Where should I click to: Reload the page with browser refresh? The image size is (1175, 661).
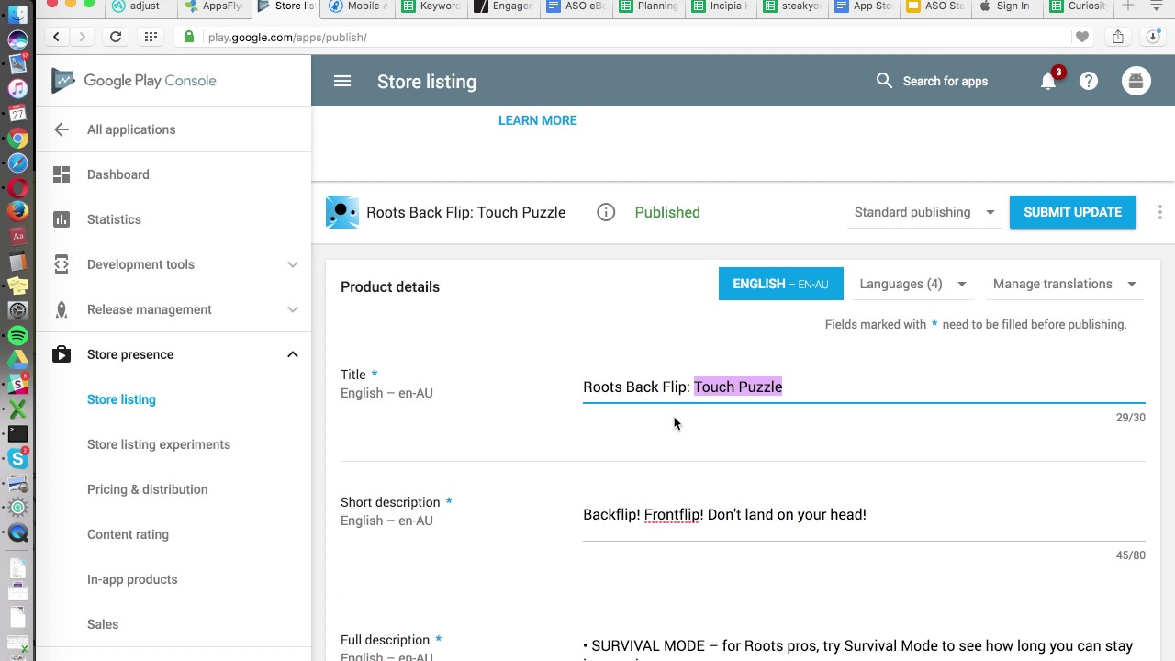116,37
